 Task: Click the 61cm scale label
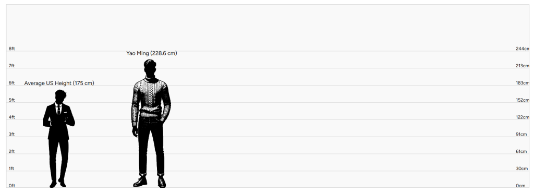click(521, 151)
